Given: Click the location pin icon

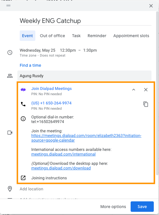Looking at the screenshot, I should 10,189.
